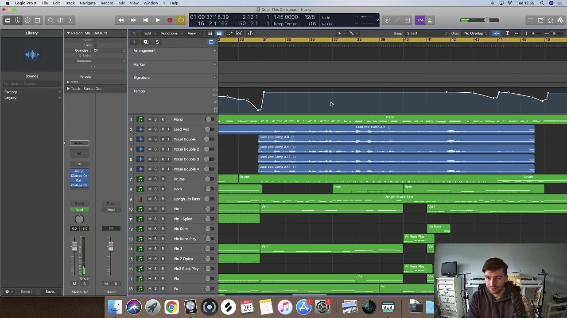567x318 pixels.
Task: Expand the More section in Region inspector
Action: point(68,82)
